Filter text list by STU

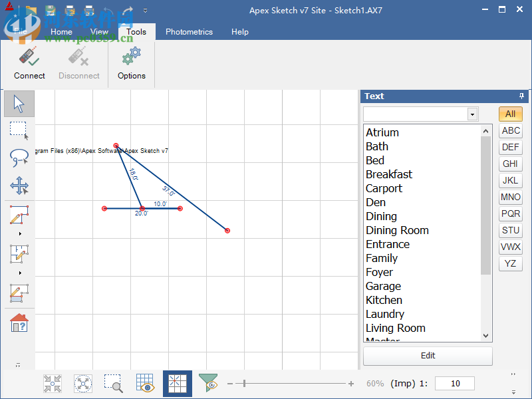pyautogui.click(x=510, y=230)
